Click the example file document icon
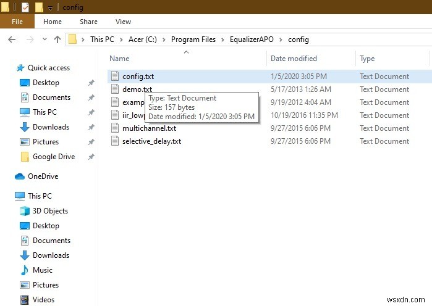This screenshot has width=432, height=306. pyautogui.click(x=115, y=102)
